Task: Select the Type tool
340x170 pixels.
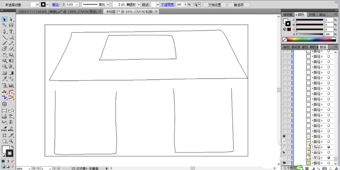Action: click(11, 32)
